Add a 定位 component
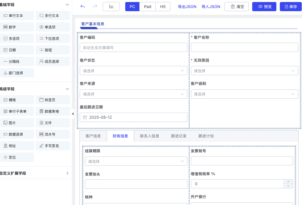This screenshot has width=302, height=205. pos(17,157)
